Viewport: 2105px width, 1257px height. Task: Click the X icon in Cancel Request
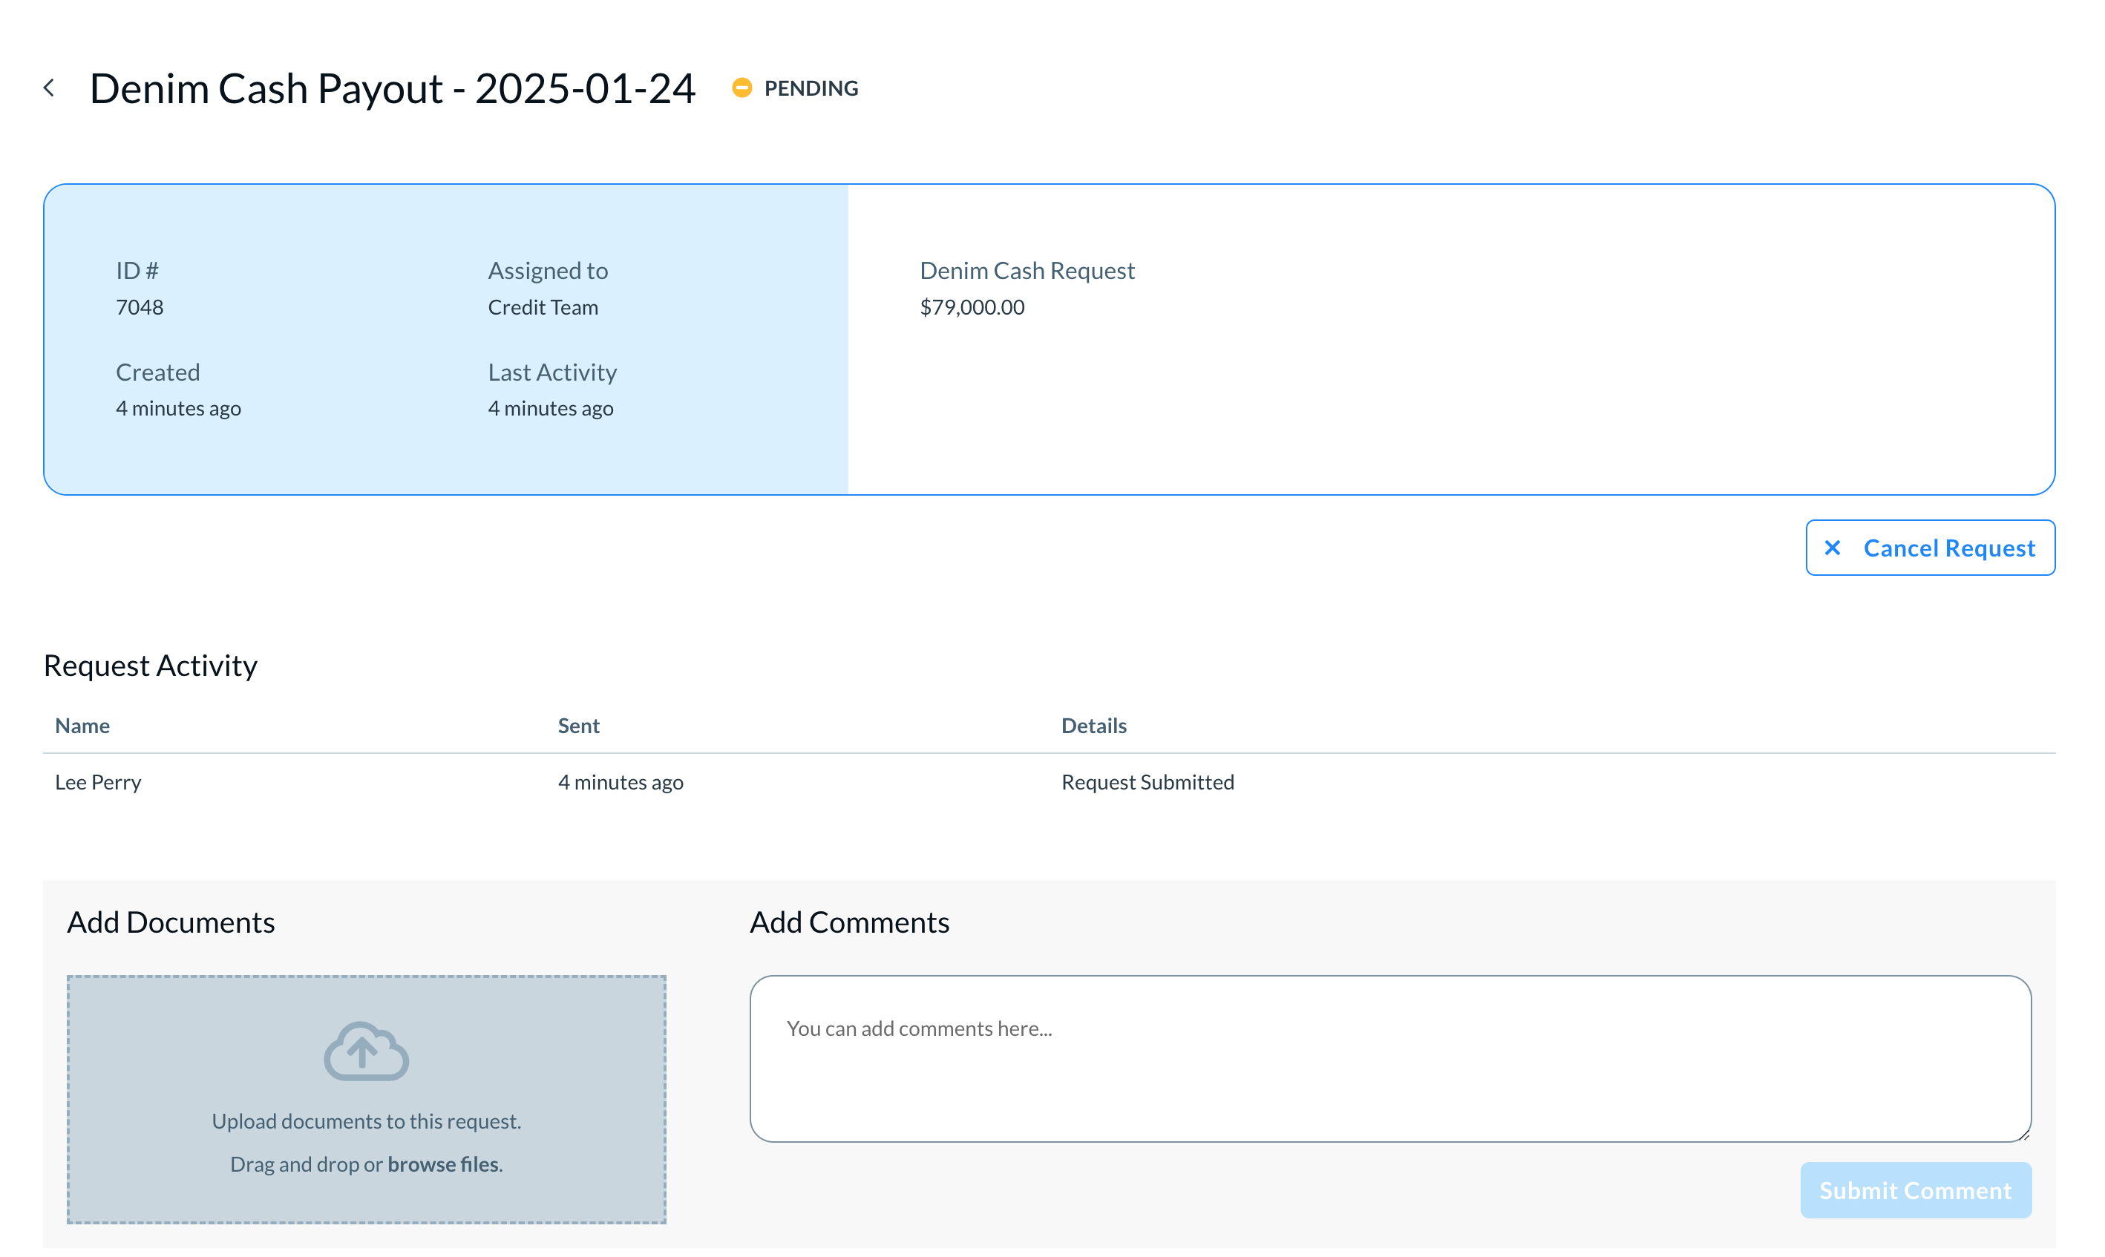(x=1833, y=548)
